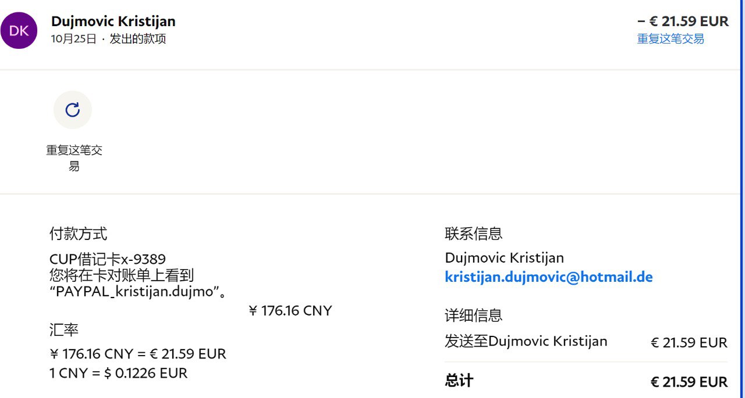Click the 联系信息 section heading
This screenshot has width=745, height=398.
(x=473, y=234)
